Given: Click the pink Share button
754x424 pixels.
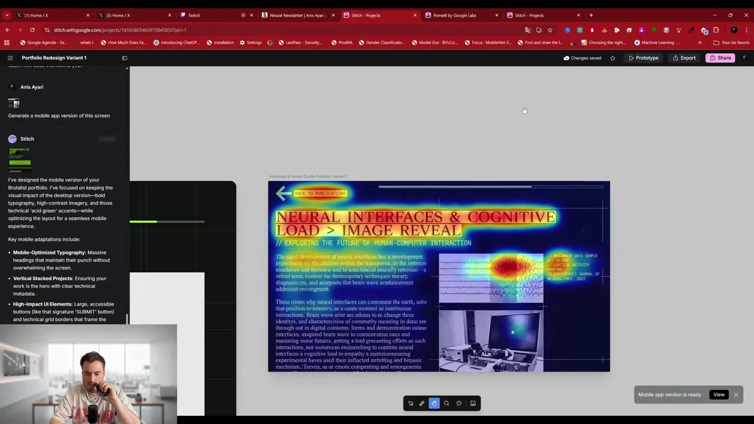Looking at the screenshot, I should (720, 58).
